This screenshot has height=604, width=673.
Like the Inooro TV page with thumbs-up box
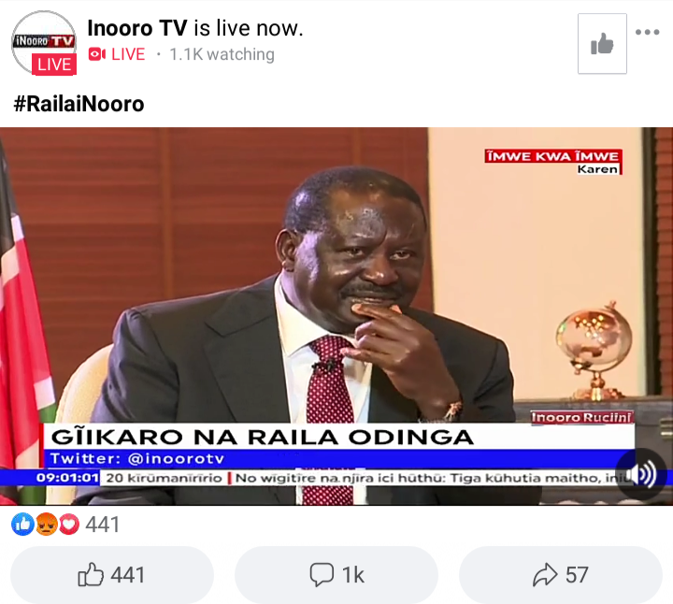click(602, 43)
